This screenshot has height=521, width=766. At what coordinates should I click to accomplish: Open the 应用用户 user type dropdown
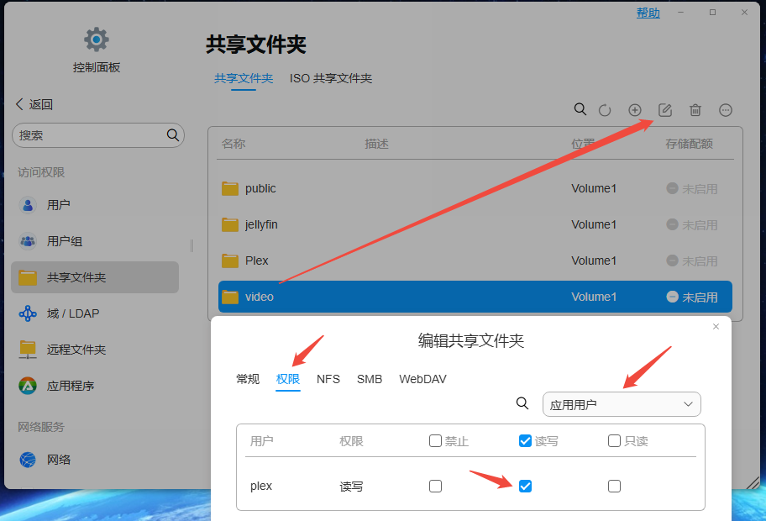pos(622,404)
